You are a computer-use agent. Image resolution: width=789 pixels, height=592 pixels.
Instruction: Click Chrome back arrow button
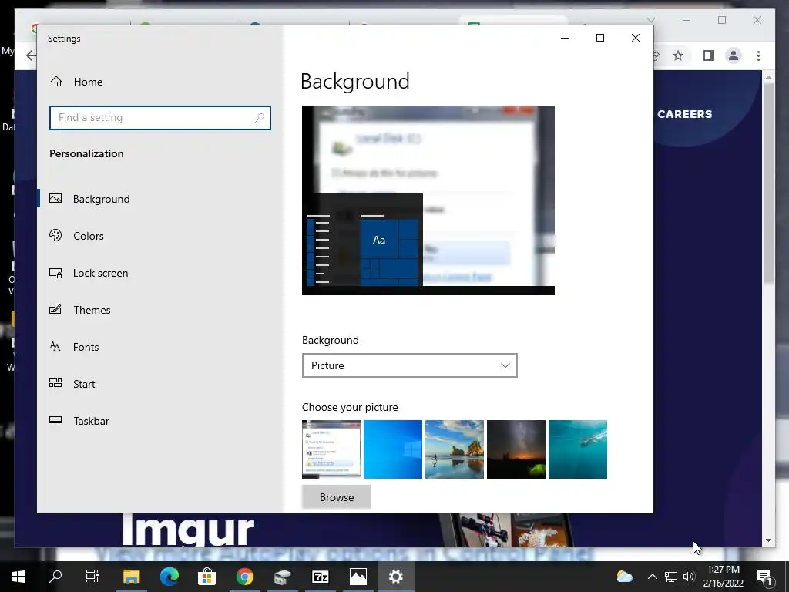pos(31,55)
